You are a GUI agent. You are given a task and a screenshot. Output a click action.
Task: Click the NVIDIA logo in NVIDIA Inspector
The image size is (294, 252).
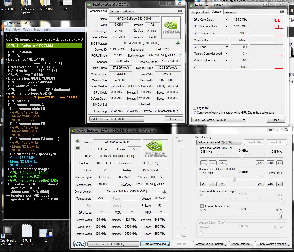[155, 149]
